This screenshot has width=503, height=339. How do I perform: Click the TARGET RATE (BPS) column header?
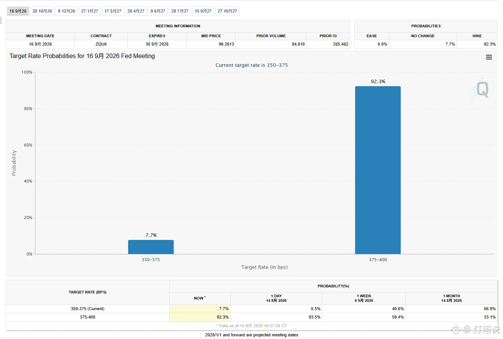point(87,292)
